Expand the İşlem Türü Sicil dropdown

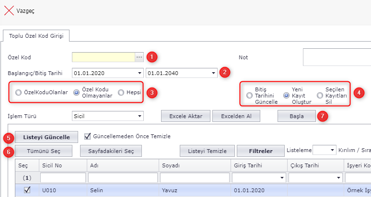pos(139,116)
